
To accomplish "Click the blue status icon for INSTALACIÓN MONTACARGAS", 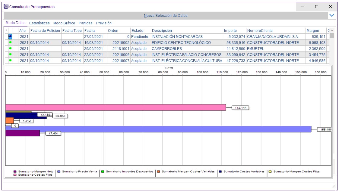I will pos(10,36).
